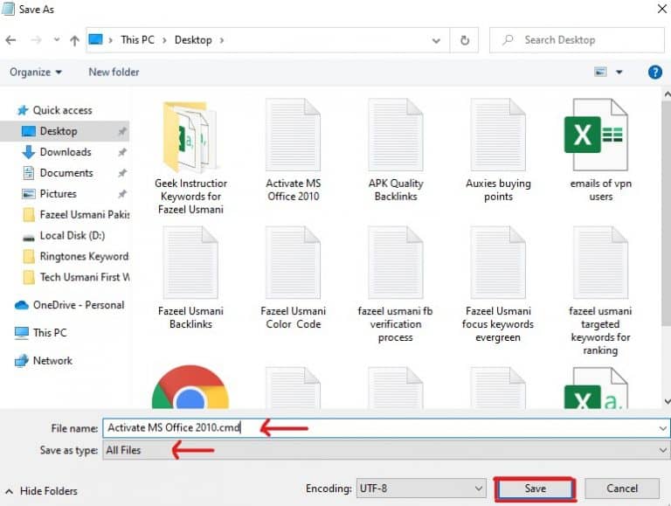This screenshot has height=506, width=671.
Task: Click the Back navigation arrow
Action: [x=10, y=40]
